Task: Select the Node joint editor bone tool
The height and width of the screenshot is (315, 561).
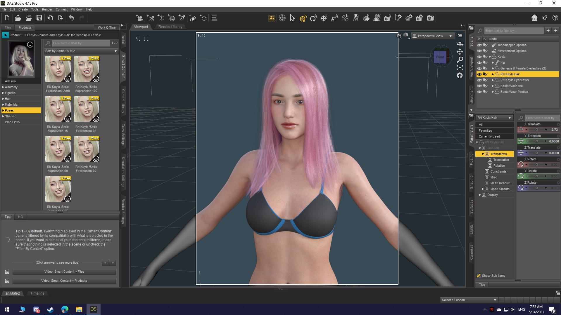Action: click(x=345, y=18)
